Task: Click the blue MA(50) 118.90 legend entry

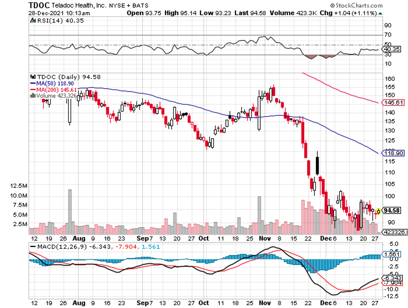Action: pos(52,84)
